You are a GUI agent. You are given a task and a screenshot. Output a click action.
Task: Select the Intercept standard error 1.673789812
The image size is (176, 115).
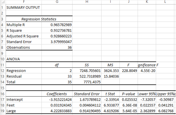click(x=87, y=99)
